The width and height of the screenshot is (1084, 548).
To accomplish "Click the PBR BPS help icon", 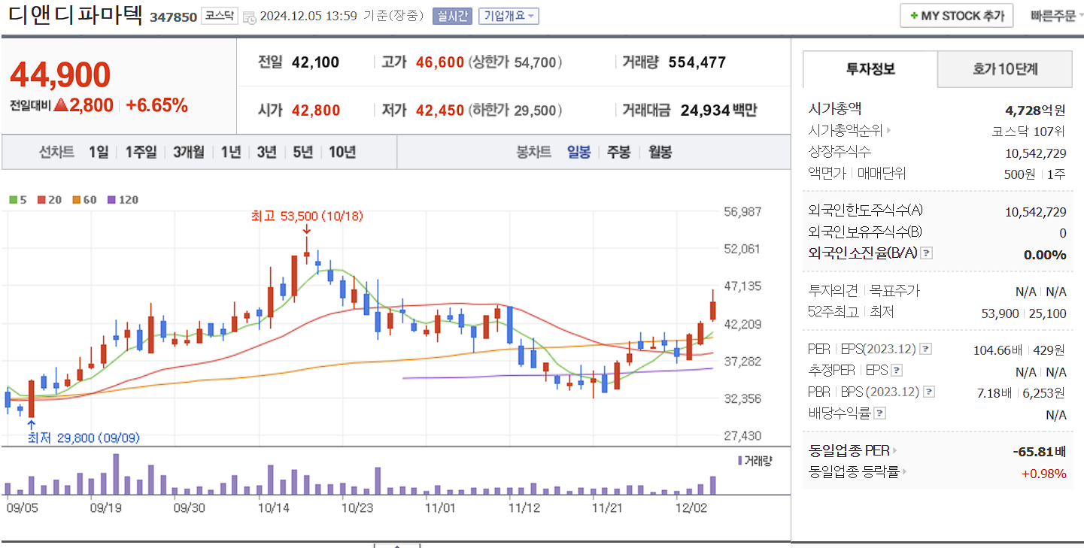I will point(929,392).
